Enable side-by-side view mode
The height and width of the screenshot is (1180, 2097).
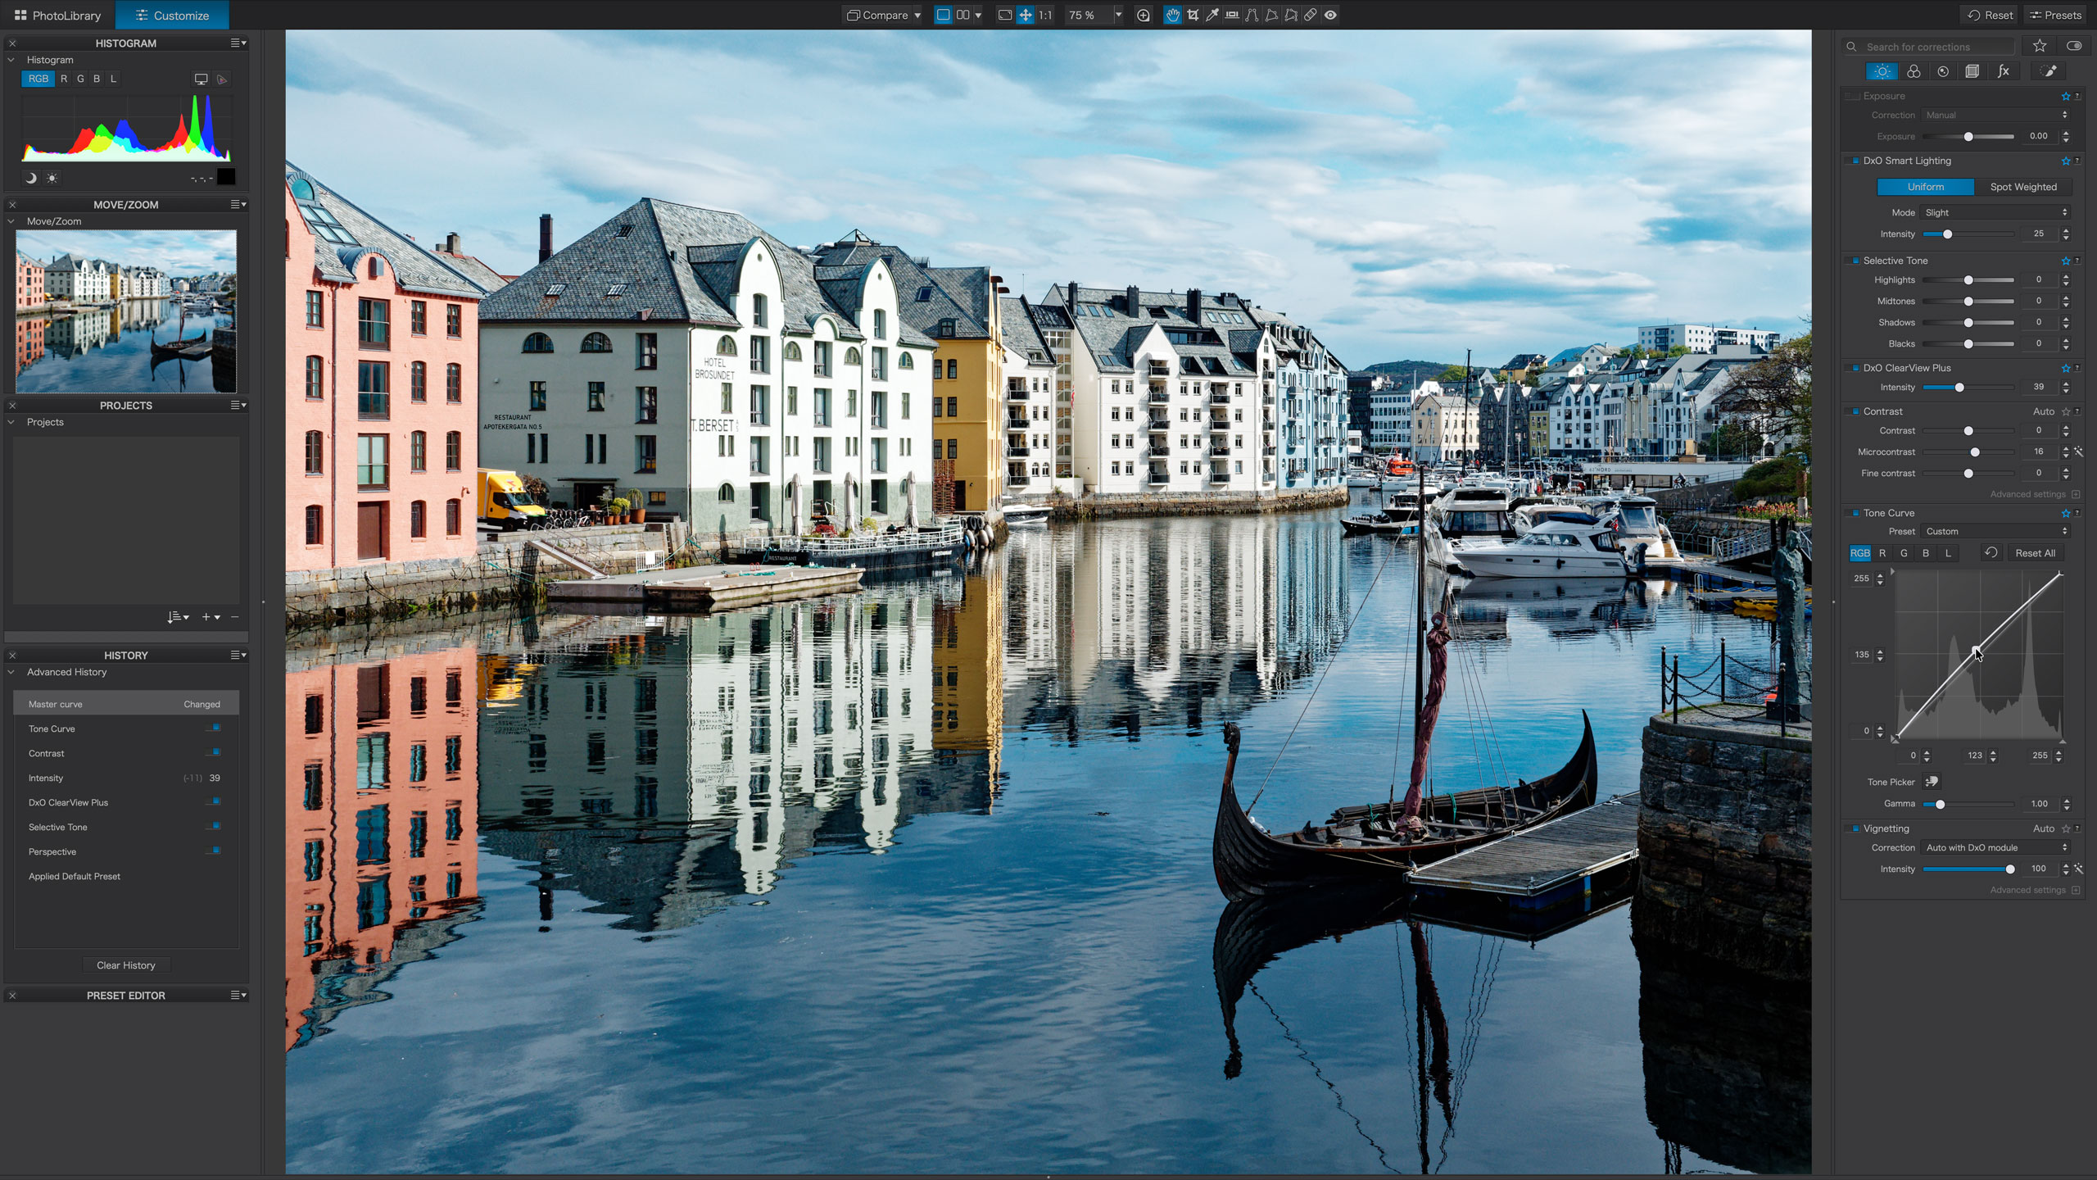coord(963,15)
